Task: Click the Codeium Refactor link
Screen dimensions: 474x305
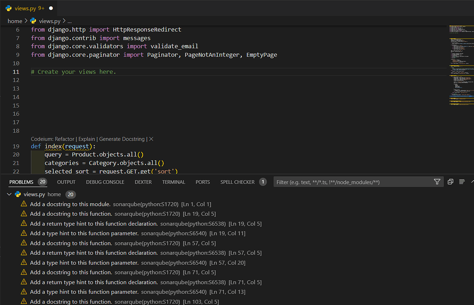Action: 64,138
